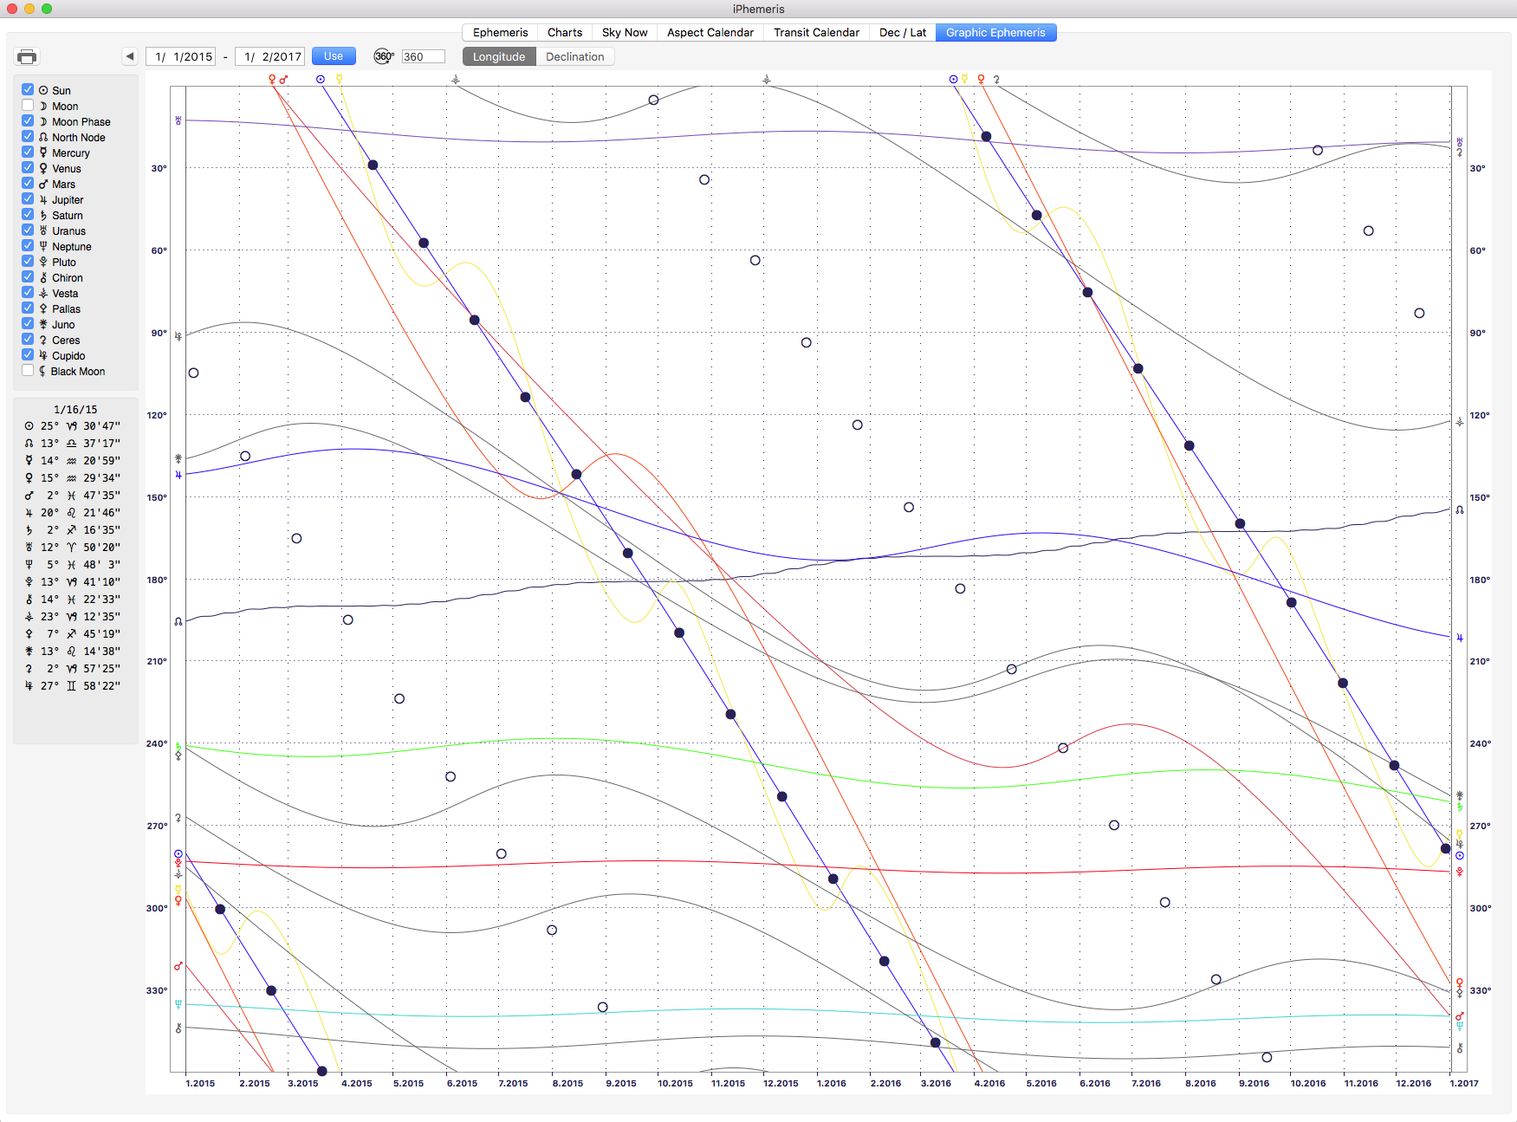Click the Cupido glyph in planet list
The height and width of the screenshot is (1122, 1517).
coord(43,355)
